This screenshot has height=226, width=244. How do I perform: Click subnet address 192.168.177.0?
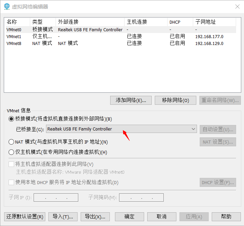point(209,37)
